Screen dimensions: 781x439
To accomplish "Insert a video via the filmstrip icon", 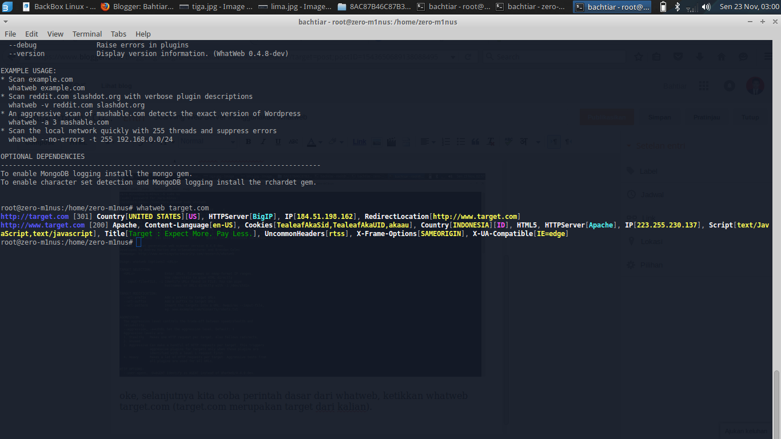I will (x=391, y=142).
